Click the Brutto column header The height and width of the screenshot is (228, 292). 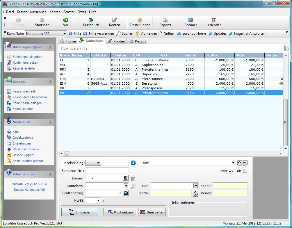(219, 55)
